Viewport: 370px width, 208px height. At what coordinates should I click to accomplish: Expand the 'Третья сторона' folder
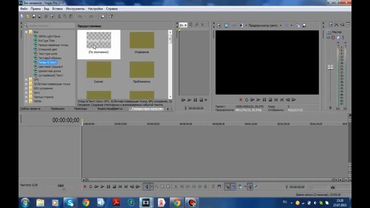point(27,97)
